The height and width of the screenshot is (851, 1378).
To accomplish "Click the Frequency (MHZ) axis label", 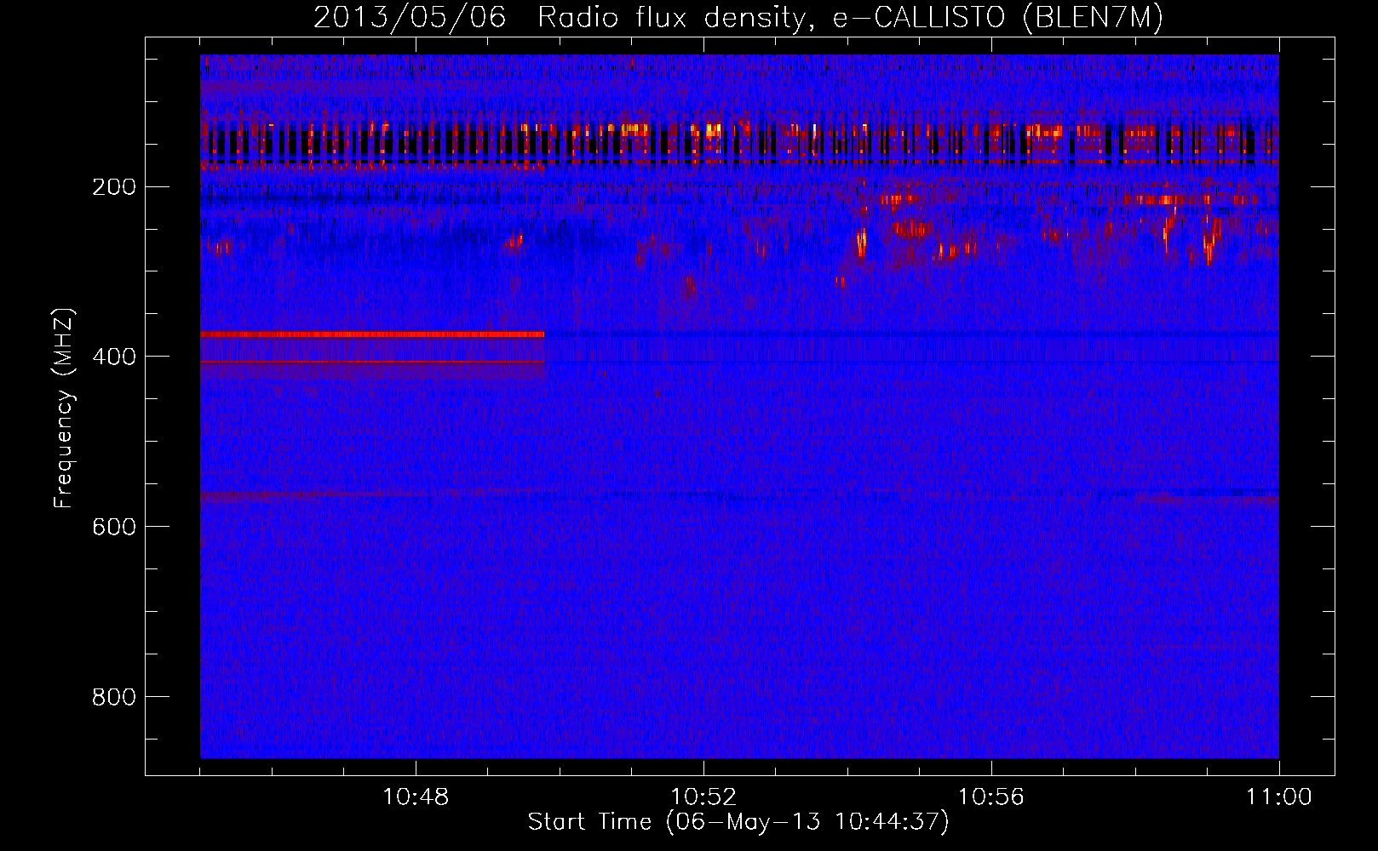I will coord(64,408).
